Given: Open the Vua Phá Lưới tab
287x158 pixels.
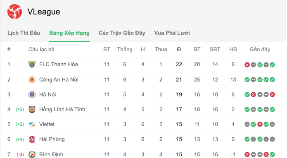Looking at the screenshot, I should tap(172, 33).
